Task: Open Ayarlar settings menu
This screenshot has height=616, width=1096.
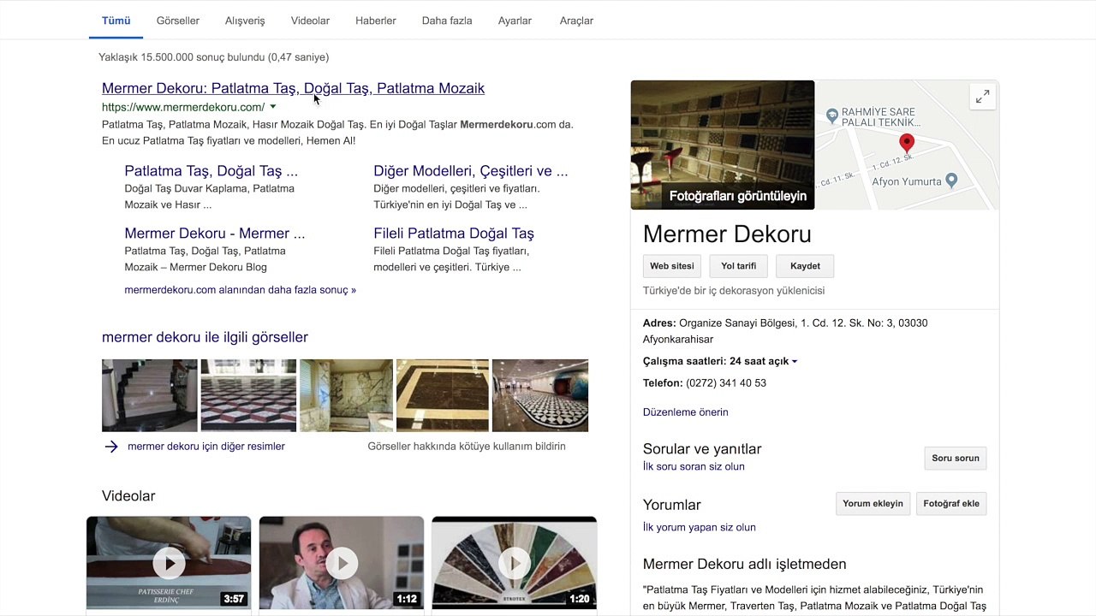Action: click(515, 21)
